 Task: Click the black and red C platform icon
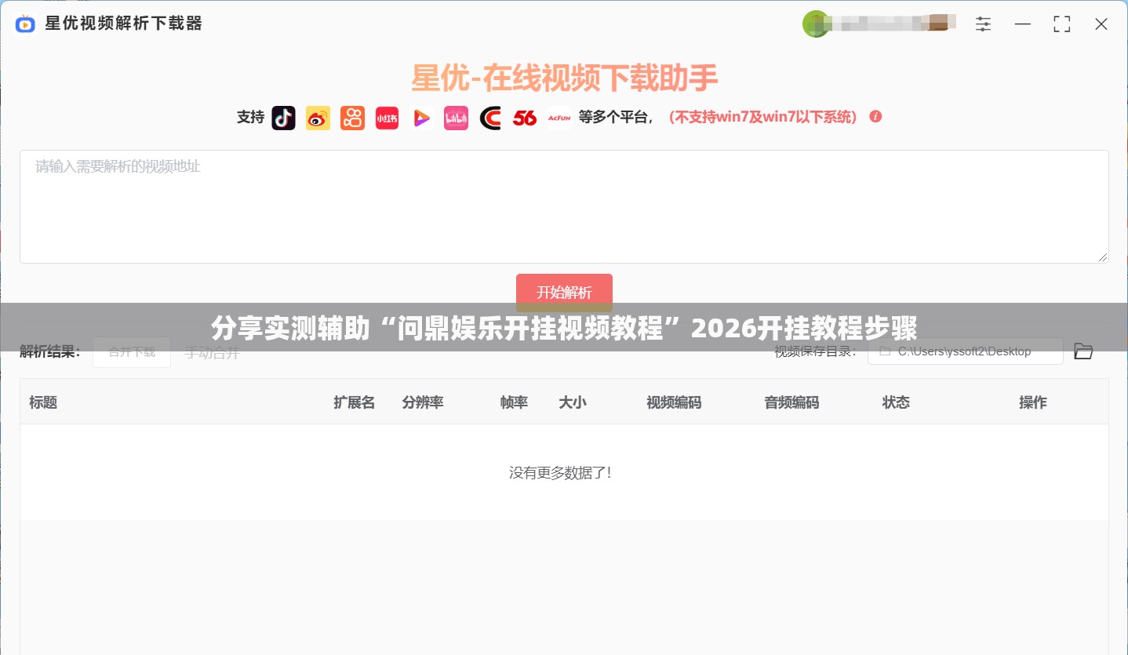[490, 118]
